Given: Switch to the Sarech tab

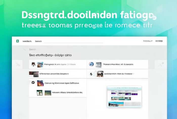Looking at the screenshot, I should pyautogui.click(x=38, y=41).
